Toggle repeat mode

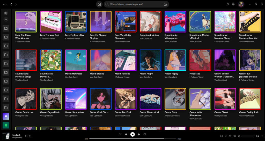(145, 135)
